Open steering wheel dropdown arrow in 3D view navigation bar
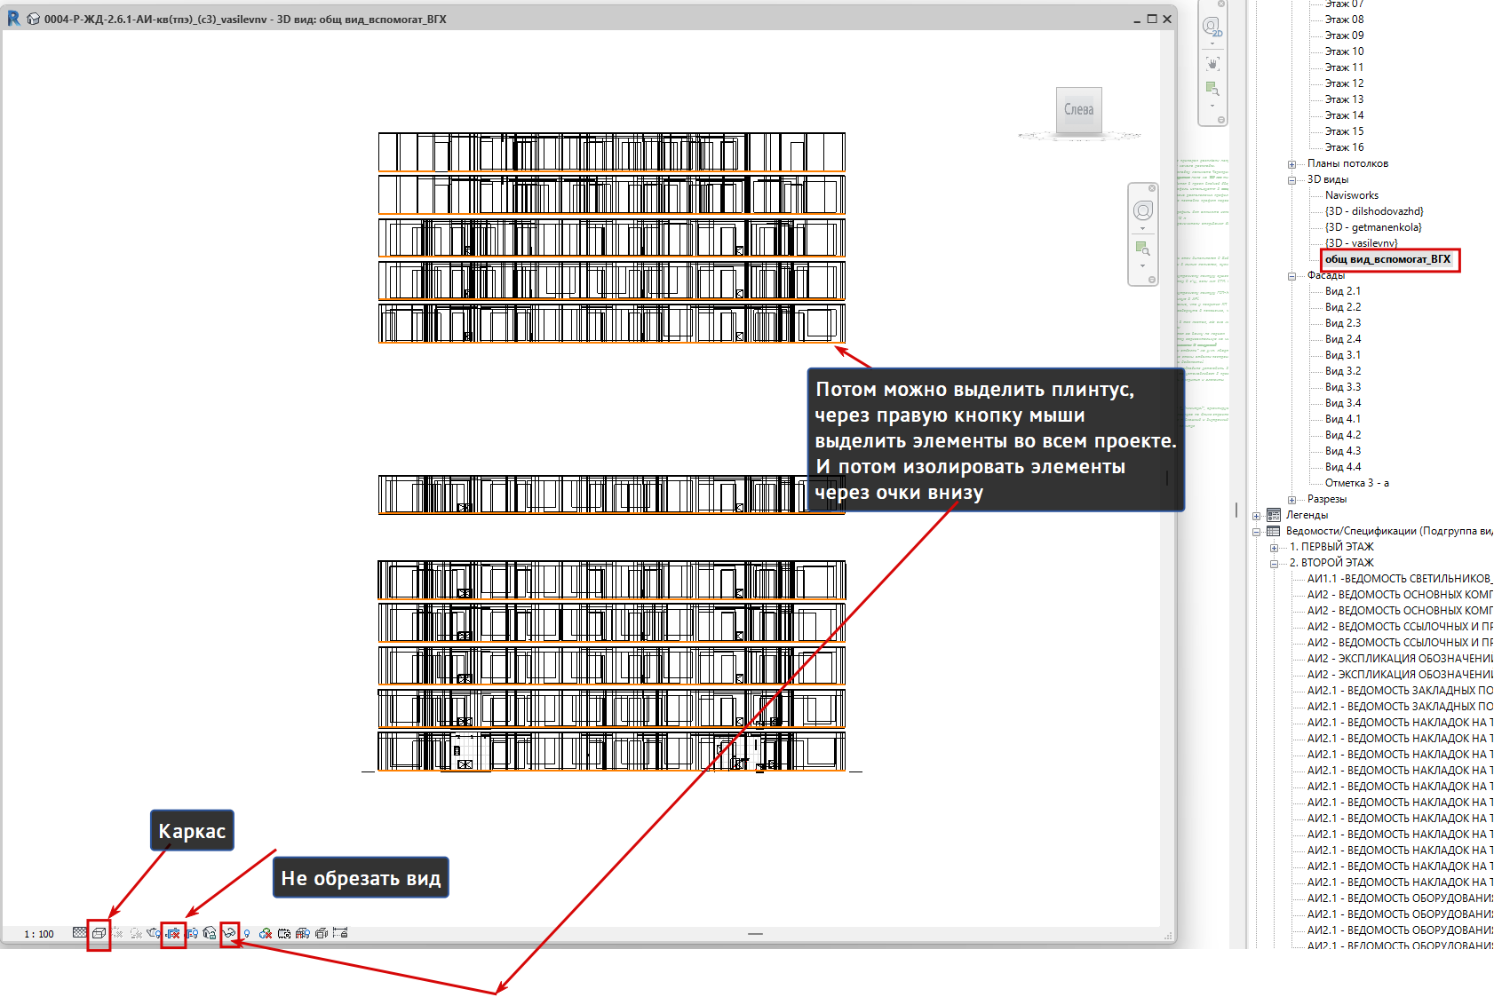The width and height of the screenshot is (1494, 997). (1143, 228)
